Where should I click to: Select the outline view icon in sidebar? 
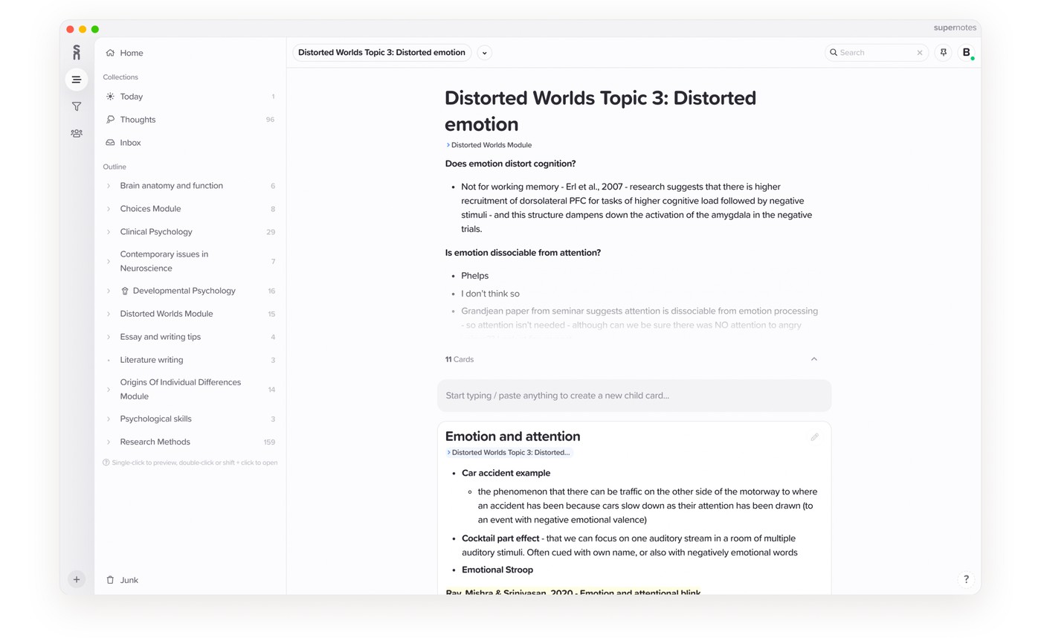pyautogui.click(x=77, y=80)
